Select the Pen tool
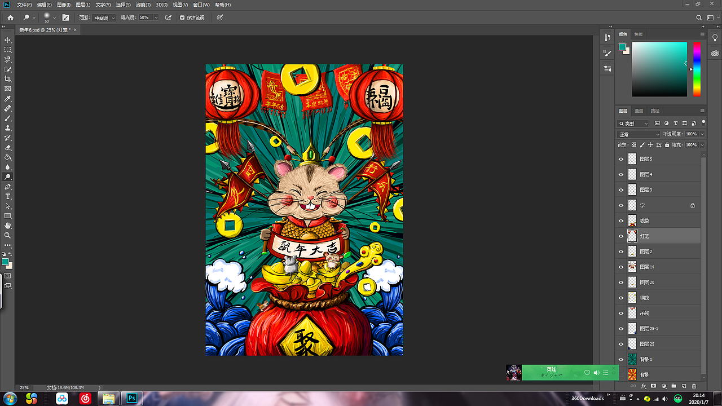The width and height of the screenshot is (722, 406). (x=8, y=187)
